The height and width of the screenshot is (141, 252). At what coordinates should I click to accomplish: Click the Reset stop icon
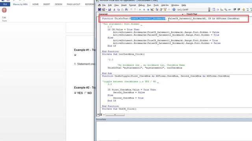tap(148, 9)
